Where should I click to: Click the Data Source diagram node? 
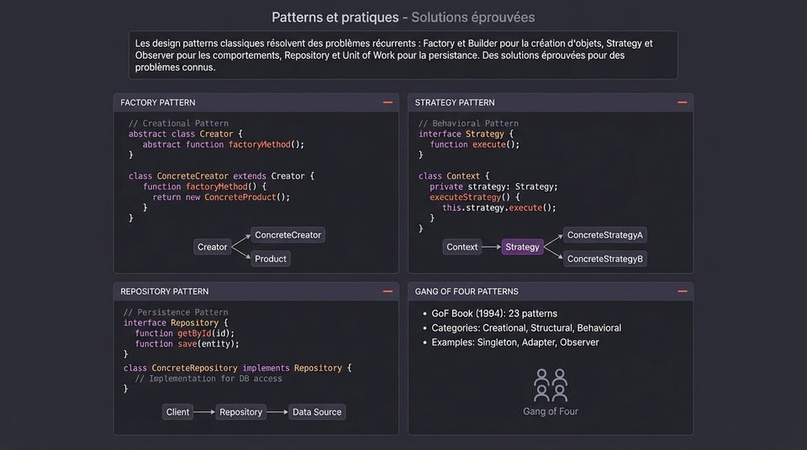pyautogui.click(x=317, y=412)
